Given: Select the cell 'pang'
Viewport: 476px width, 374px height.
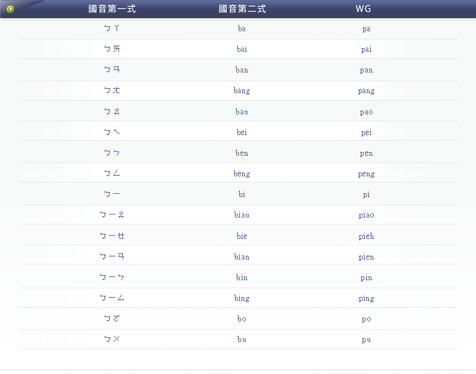Looking at the screenshot, I should pyautogui.click(x=366, y=91).
